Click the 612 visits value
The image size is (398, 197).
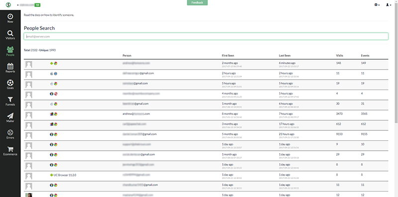[338, 124]
